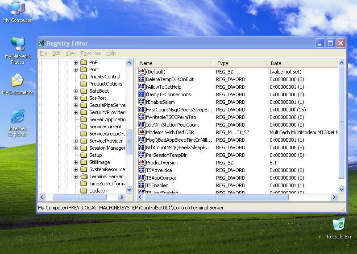Image resolution: width=357 pixels, height=254 pixels.
Task: Sort values by the Type column header
Action: click(240, 63)
